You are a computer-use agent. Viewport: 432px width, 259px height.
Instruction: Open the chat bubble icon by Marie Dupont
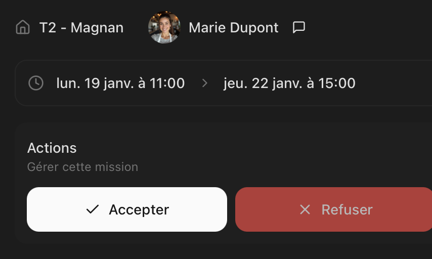point(299,27)
